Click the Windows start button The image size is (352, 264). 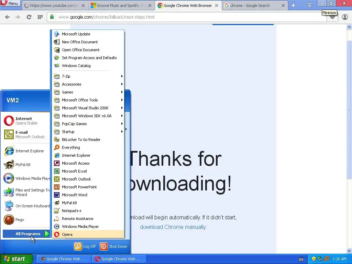click(x=16, y=259)
